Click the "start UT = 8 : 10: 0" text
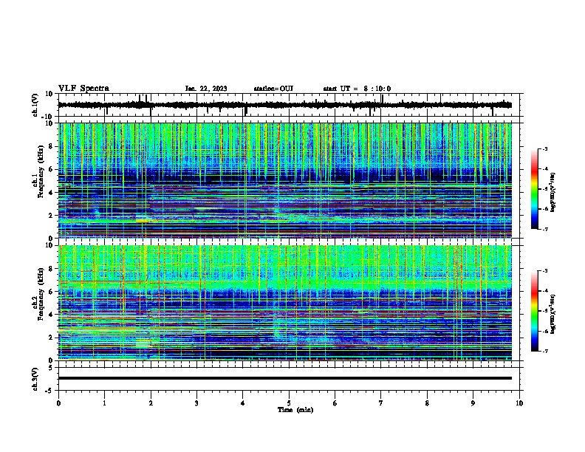This screenshot has height=452, width=585. click(x=357, y=89)
